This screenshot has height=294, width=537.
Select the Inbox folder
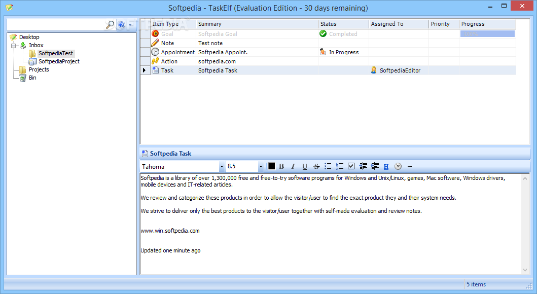click(x=36, y=45)
